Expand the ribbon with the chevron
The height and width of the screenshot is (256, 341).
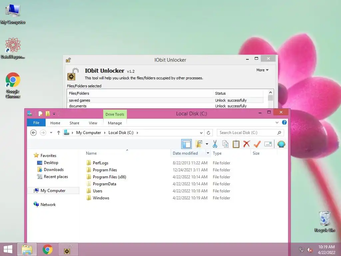(x=277, y=123)
